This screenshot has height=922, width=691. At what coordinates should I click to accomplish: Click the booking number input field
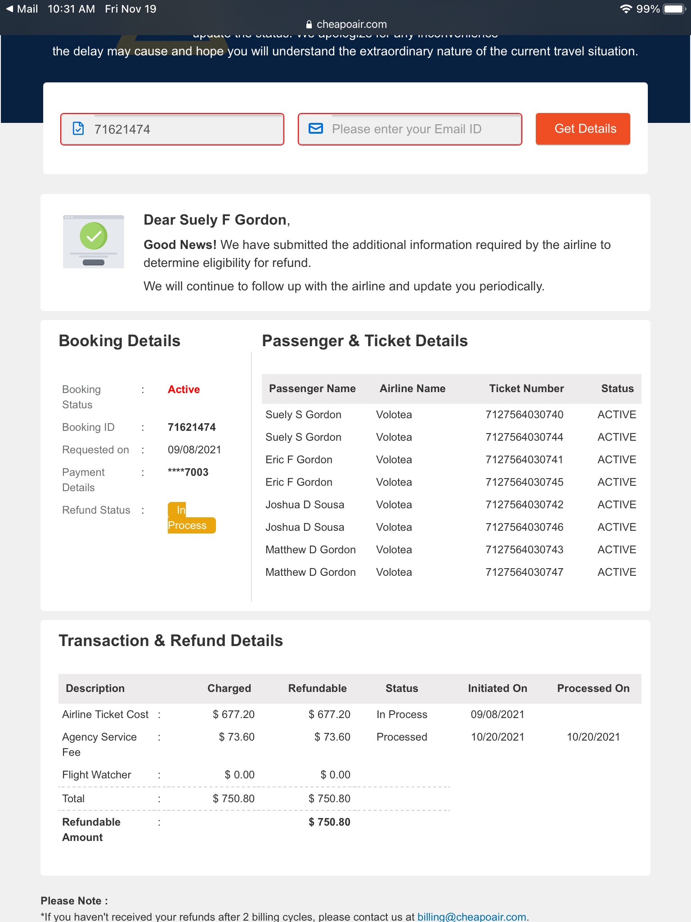click(180, 129)
